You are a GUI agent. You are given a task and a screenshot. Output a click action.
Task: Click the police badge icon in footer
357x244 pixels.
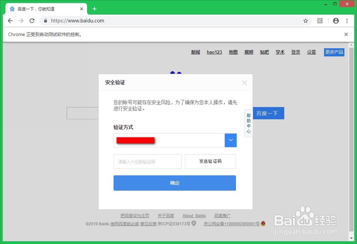(263, 224)
